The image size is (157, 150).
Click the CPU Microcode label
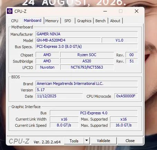[99, 96]
